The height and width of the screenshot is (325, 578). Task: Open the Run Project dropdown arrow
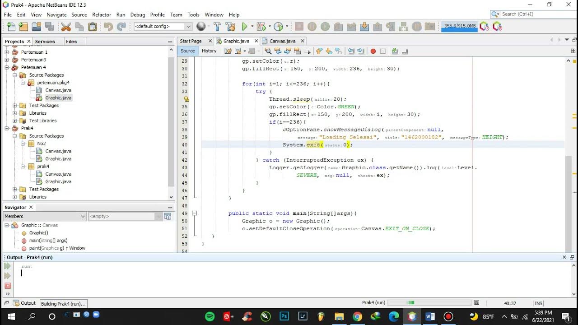[252, 27]
